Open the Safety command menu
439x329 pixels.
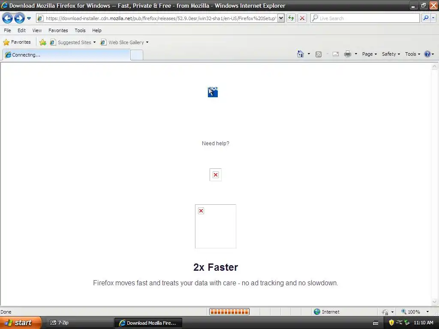click(x=391, y=54)
